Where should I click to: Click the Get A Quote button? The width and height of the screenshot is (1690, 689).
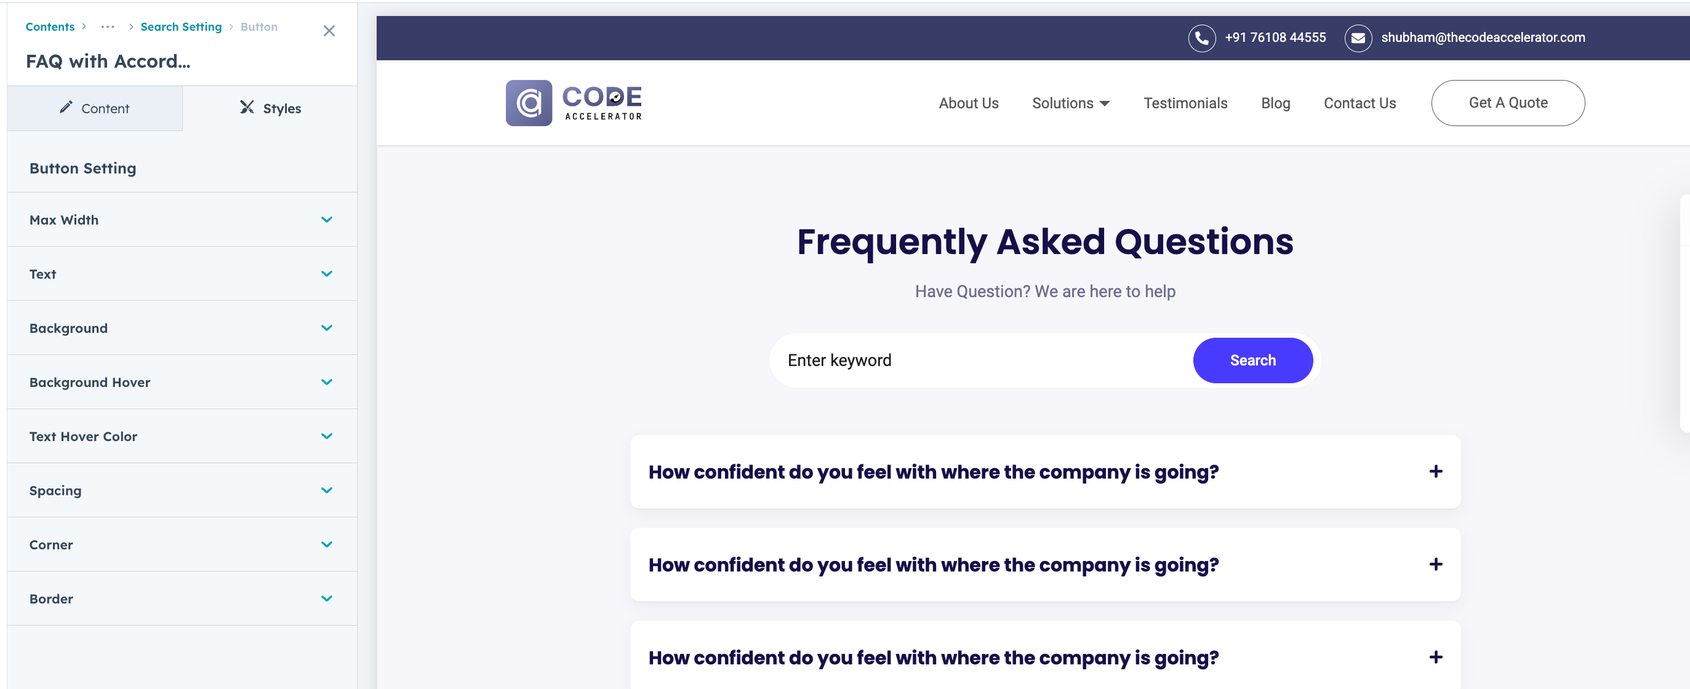(1507, 103)
